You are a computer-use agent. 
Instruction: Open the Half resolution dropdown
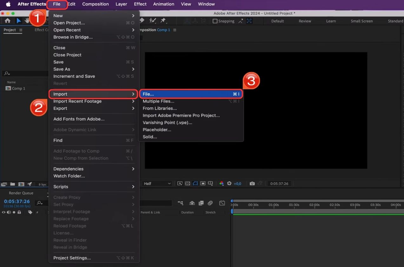[x=157, y=184]
